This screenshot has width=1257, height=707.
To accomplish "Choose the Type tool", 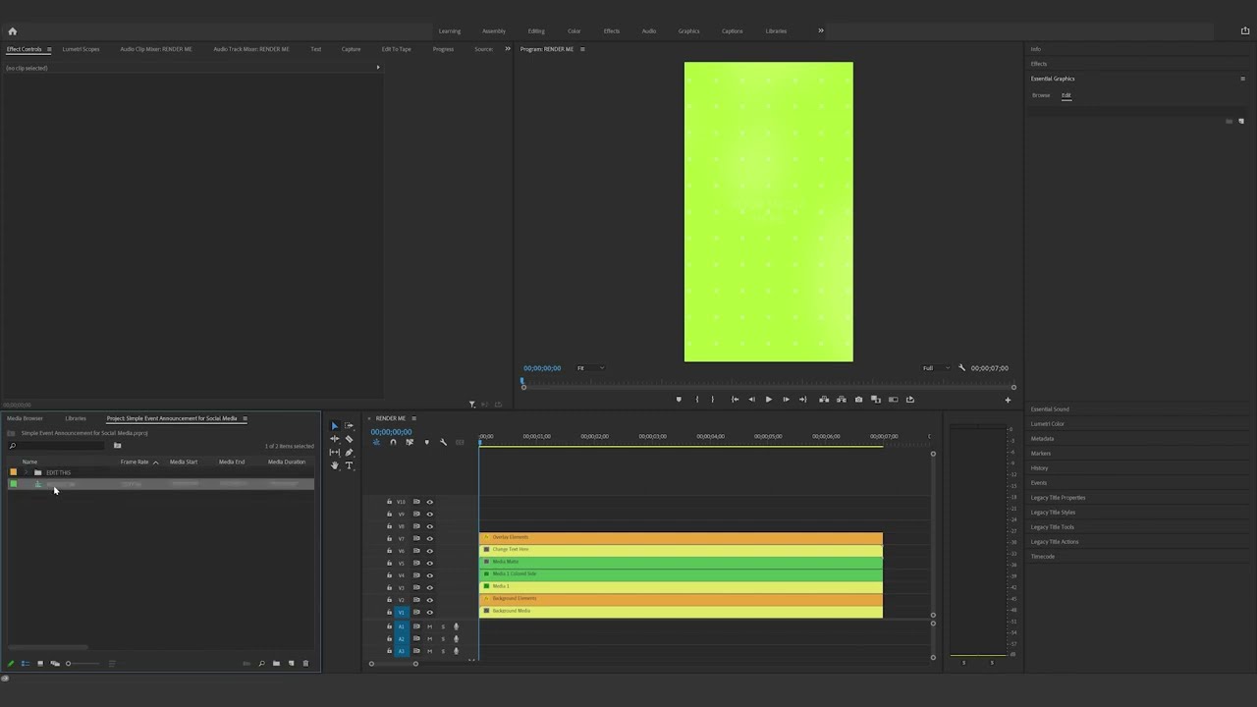I will [x=349, y=465].
